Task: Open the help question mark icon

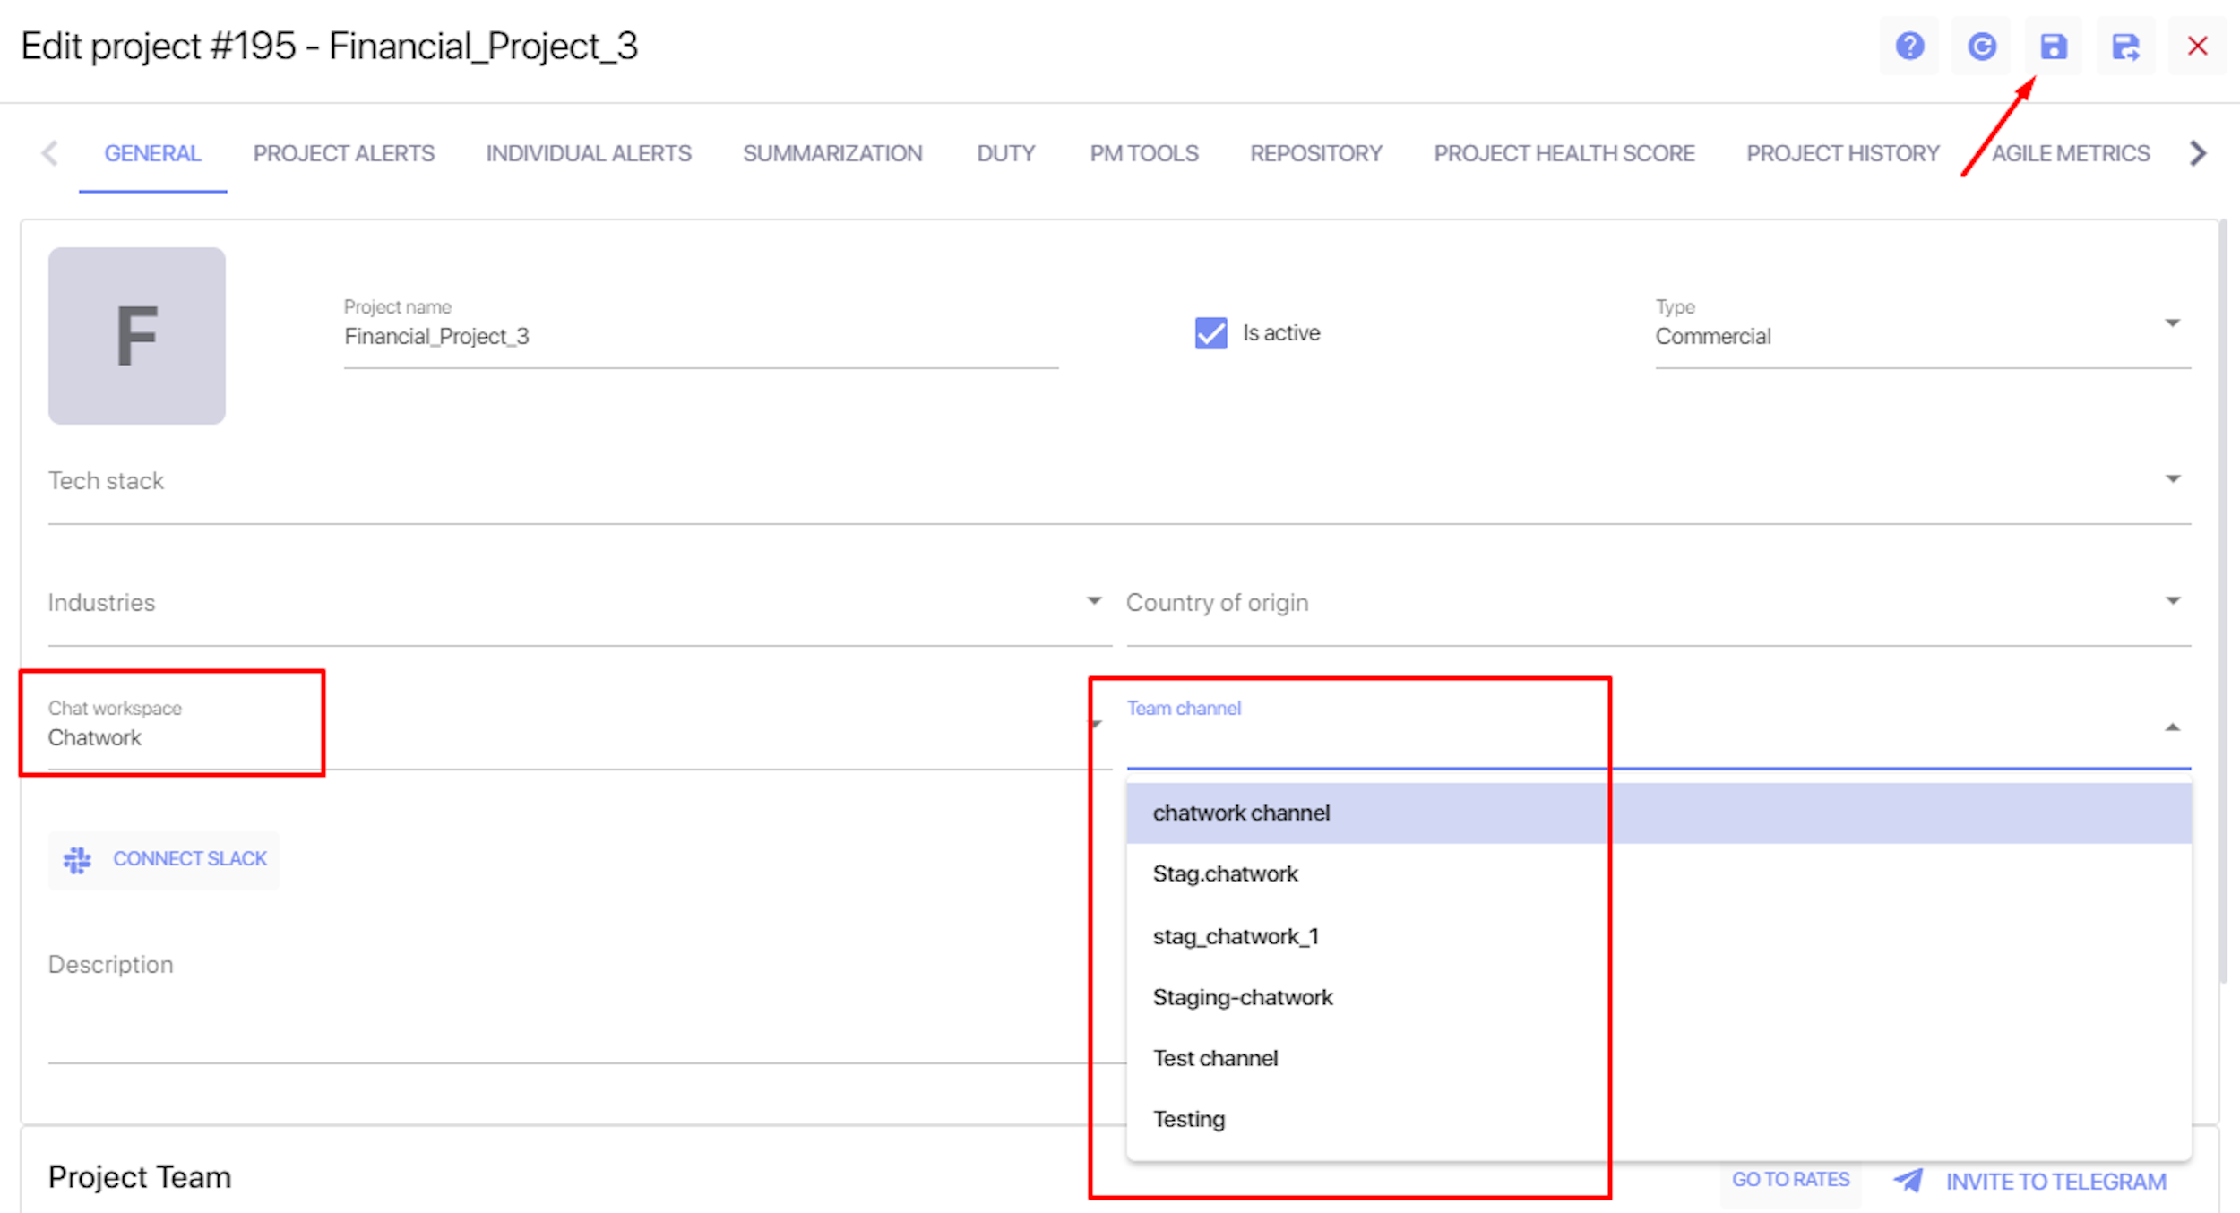Action: coord(1909,47)
